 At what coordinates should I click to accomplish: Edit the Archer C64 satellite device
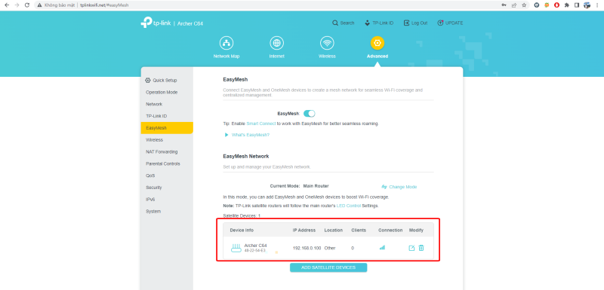click(411, 248)
